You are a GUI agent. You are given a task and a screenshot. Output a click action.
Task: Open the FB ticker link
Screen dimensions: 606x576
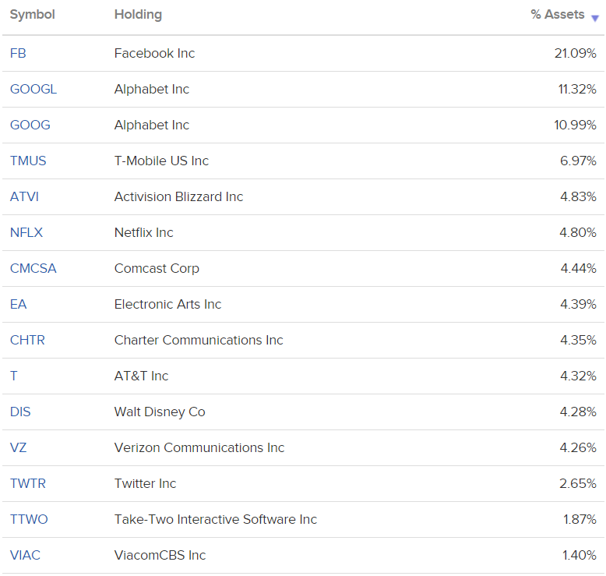18,53
